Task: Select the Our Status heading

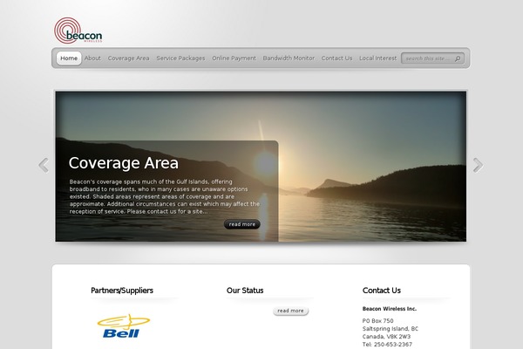Action: coord(245,291)
